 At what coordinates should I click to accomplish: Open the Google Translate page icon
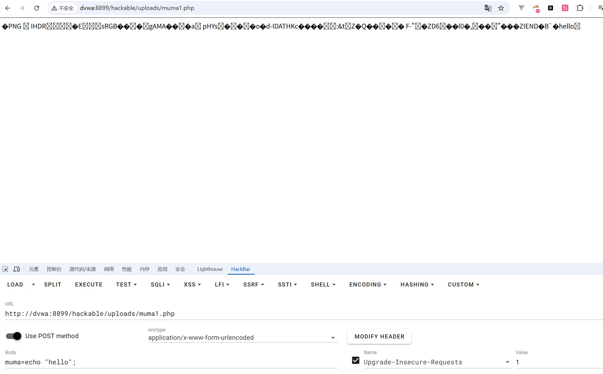click(488, 8)
